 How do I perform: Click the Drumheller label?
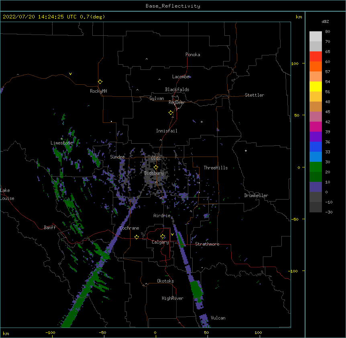pos(256,195)
